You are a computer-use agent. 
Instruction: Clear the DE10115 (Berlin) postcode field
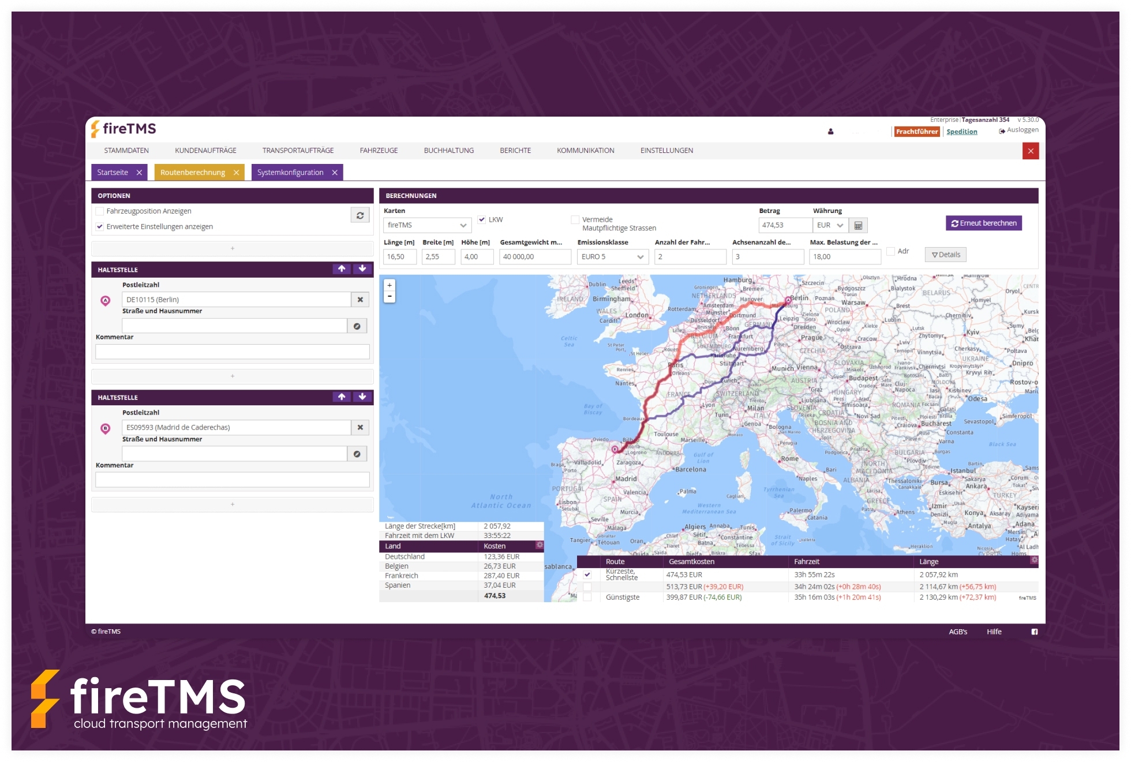pyautogui.click(x=360, y=300)
